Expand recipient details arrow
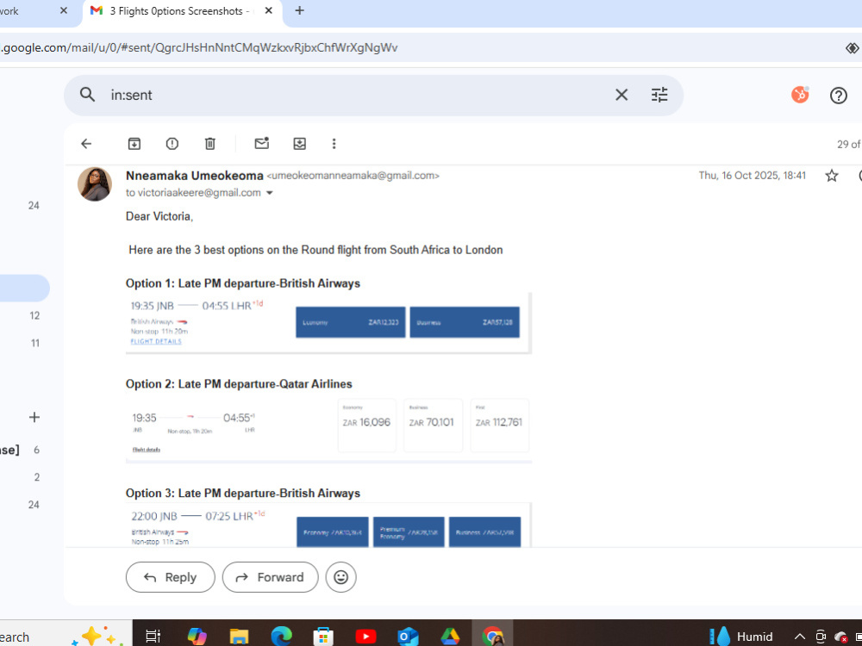This screenshot has height=646, width=862. click(x=269, y=193)
